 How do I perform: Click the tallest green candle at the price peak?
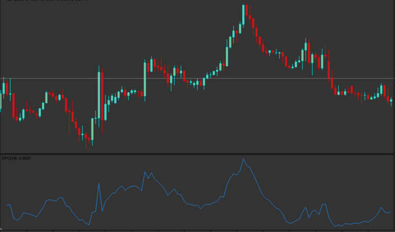(243, 14)
